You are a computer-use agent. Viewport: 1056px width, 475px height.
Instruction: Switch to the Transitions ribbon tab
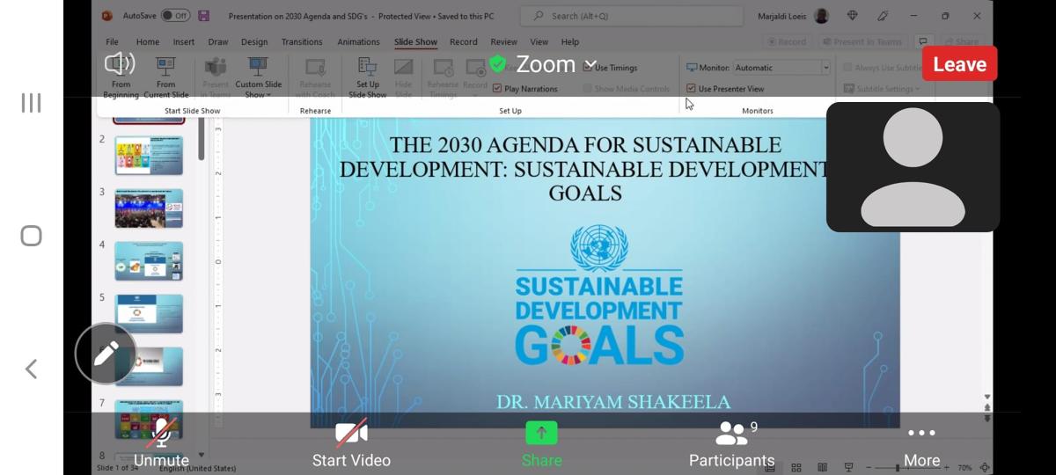(x=302, y=41)
